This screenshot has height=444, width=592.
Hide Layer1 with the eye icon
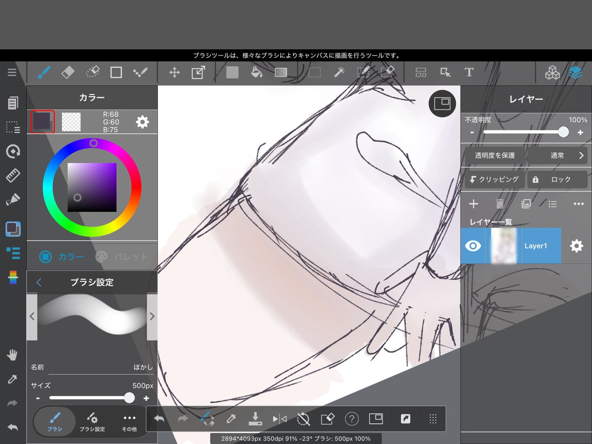coord(473,246)
